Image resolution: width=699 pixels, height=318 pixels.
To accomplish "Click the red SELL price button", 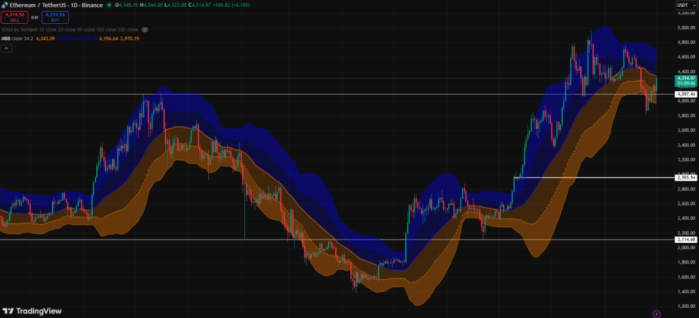I will pyautogui.click(x=14, y=16).
